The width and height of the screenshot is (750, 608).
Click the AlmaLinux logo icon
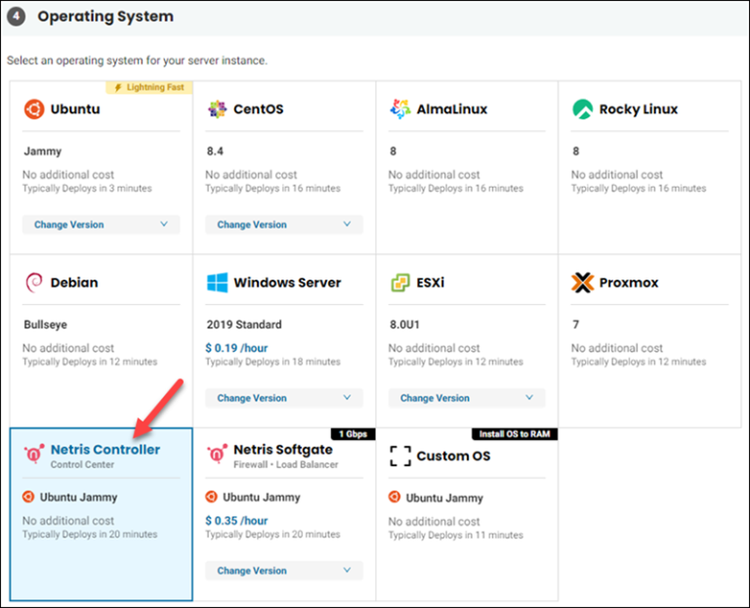click(x=399, y=109)
